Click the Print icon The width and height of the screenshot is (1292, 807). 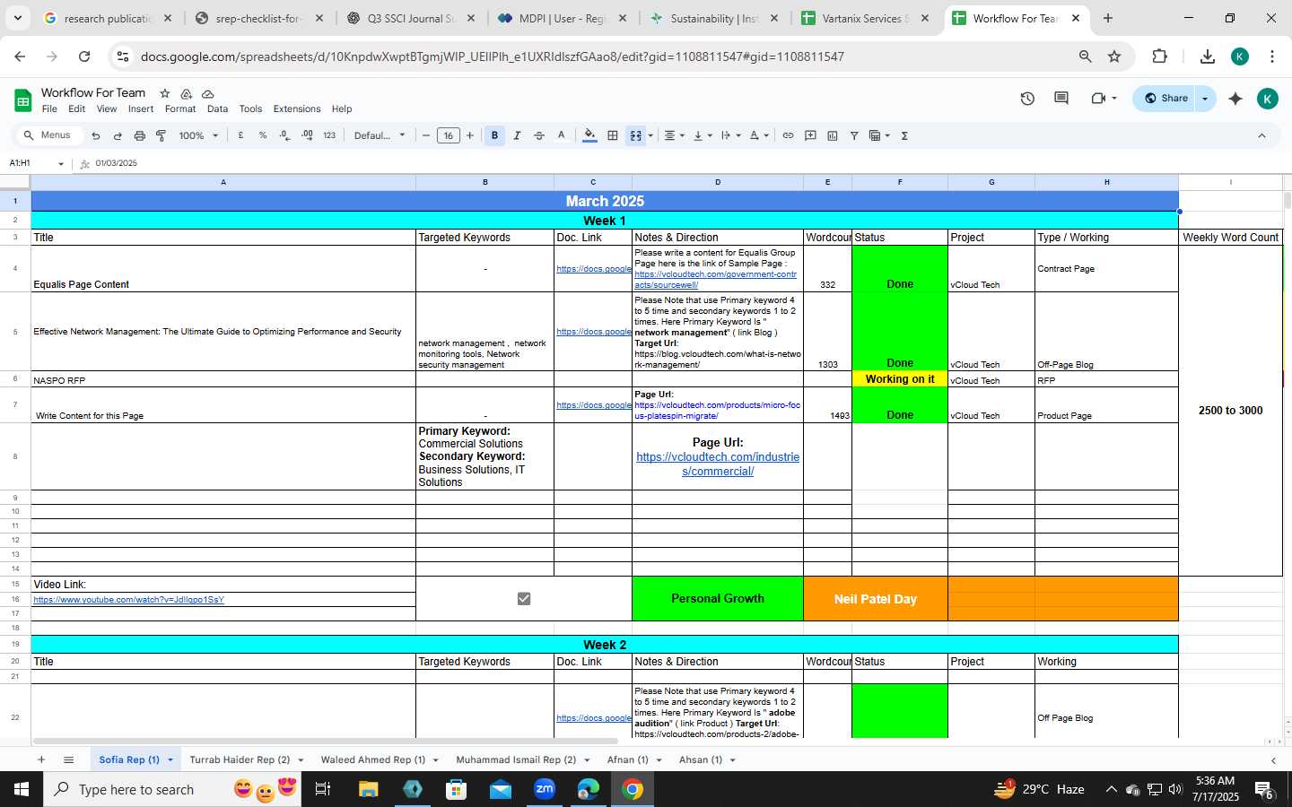(x=139, y=135)
